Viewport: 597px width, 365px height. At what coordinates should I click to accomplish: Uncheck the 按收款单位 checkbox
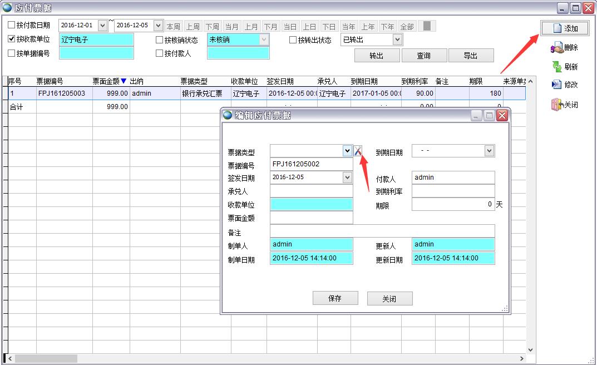pyautogui.click(x=12, y=40)
